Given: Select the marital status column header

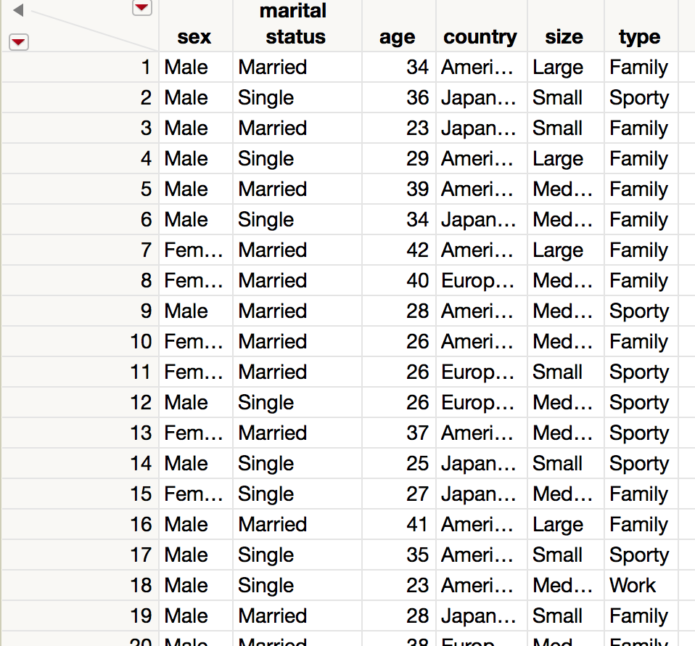Looking at the screenshot, I should tap(293, 25).
